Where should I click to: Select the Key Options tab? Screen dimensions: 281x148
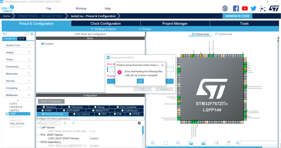pos(81,114)
